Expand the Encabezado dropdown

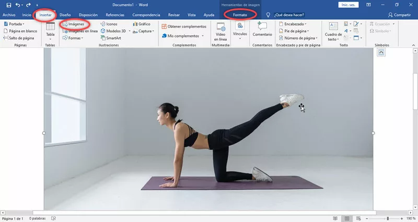coord(293,24)
